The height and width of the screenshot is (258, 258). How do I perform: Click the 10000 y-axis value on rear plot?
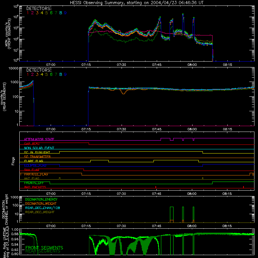pos(14,68)
